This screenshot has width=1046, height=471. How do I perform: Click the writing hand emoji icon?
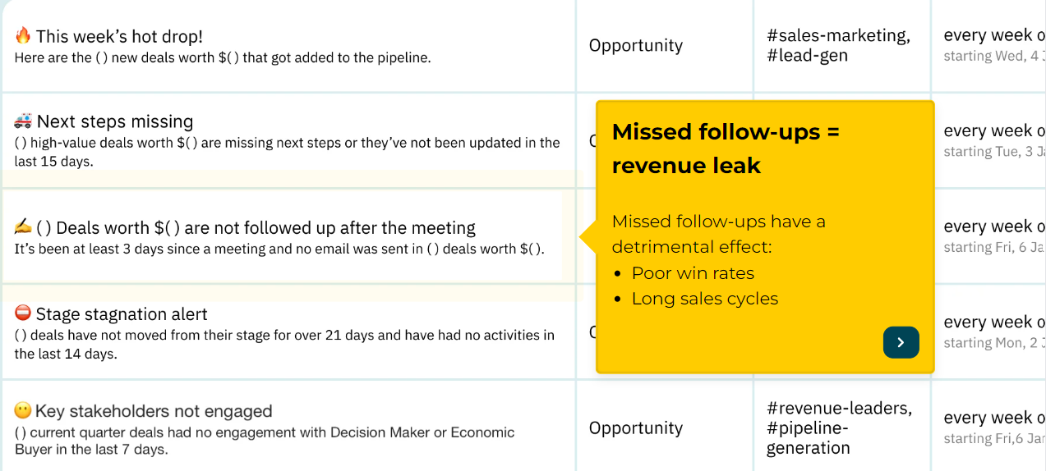pos(23,227)
